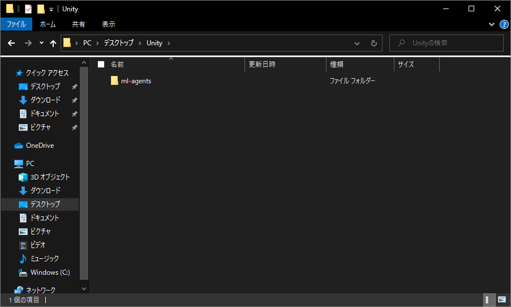
Task: Select the ml-agents folder name
Action: [x=136, y=81]
